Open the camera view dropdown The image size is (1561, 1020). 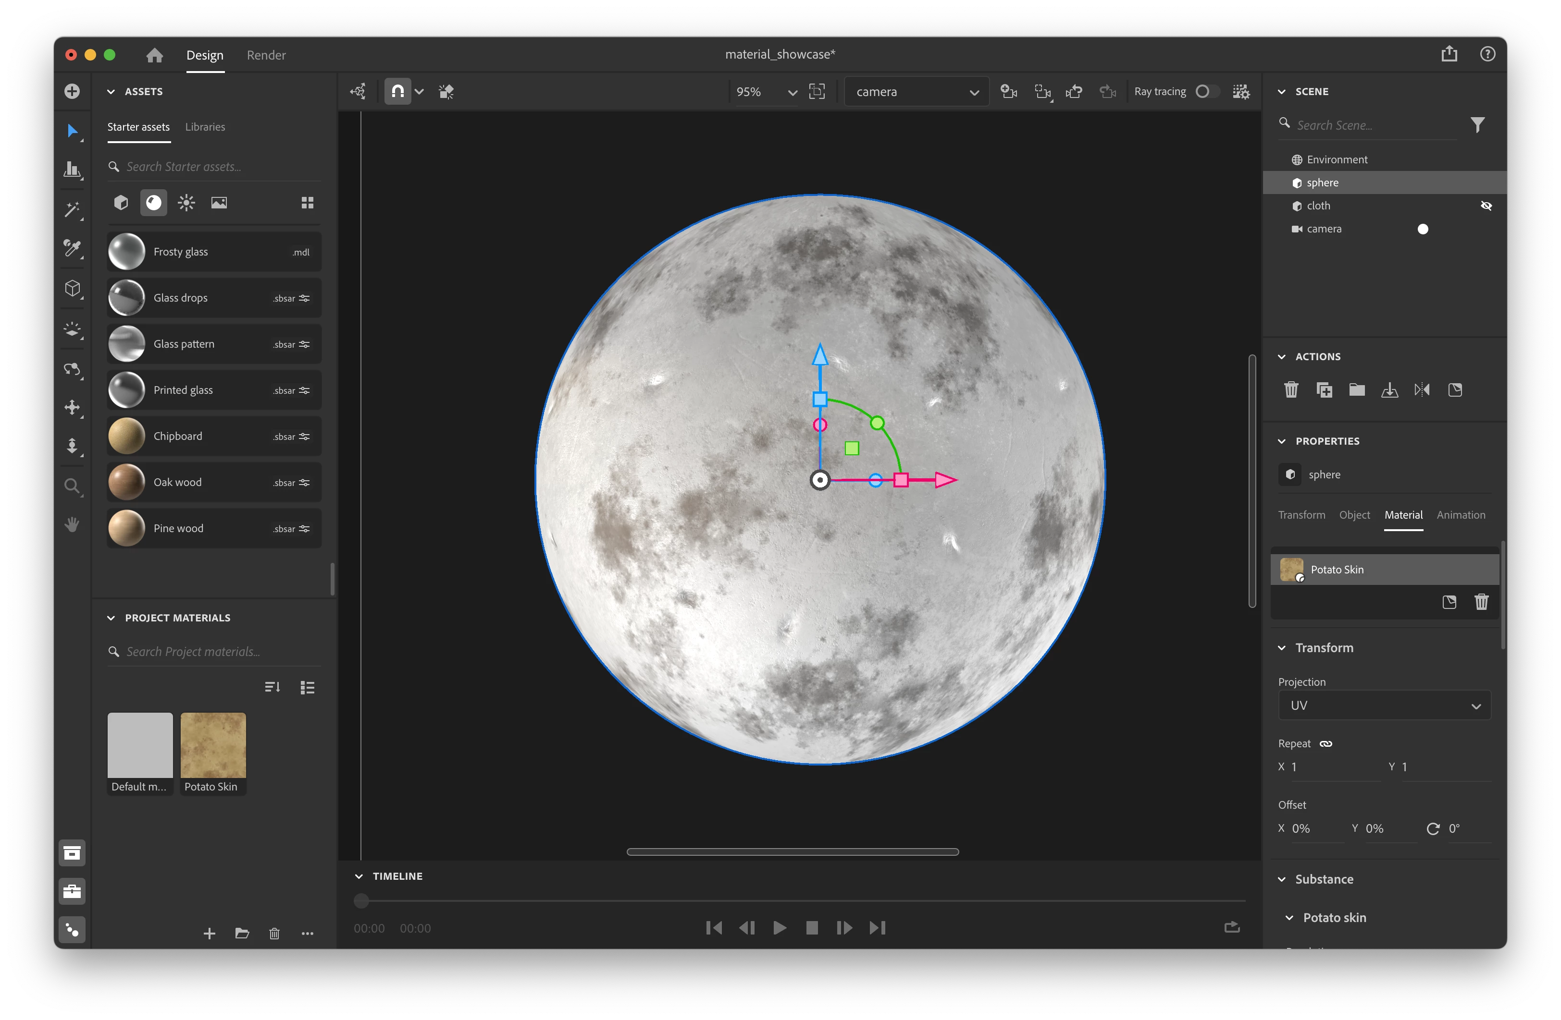pos(916,92)
